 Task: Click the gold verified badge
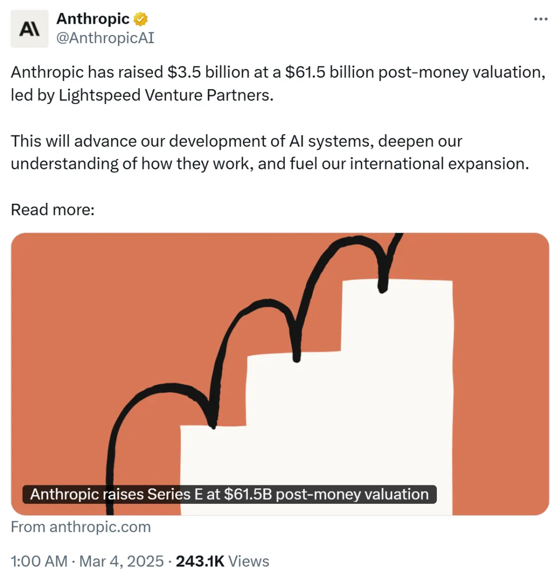(140, 19)
